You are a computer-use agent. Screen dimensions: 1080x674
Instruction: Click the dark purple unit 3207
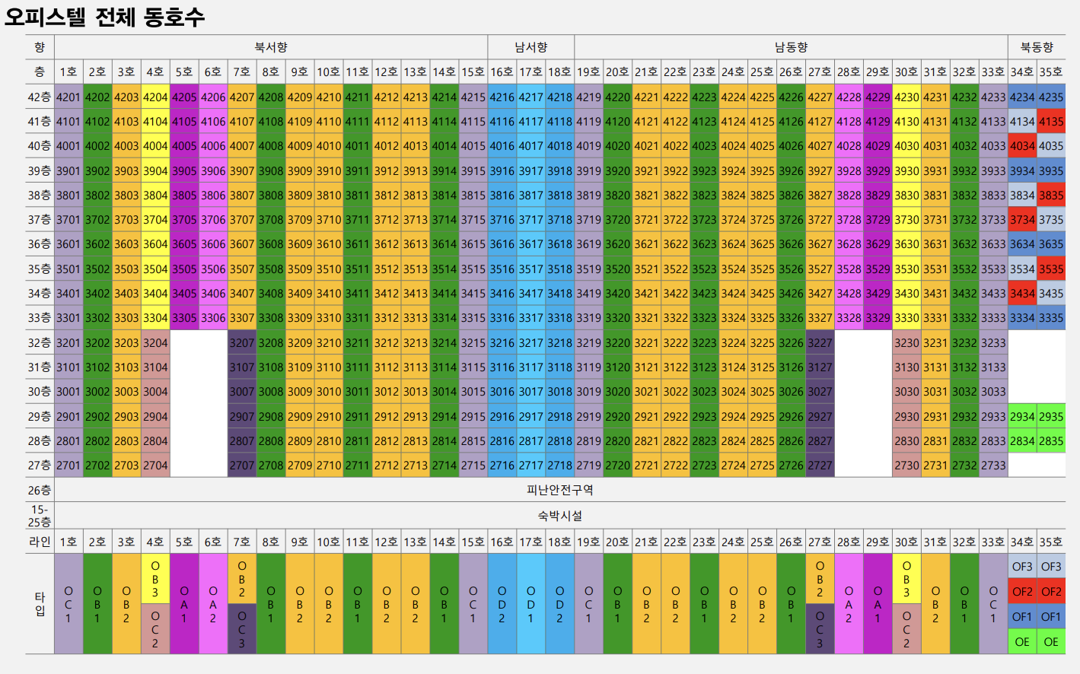[x=242, y=343]
